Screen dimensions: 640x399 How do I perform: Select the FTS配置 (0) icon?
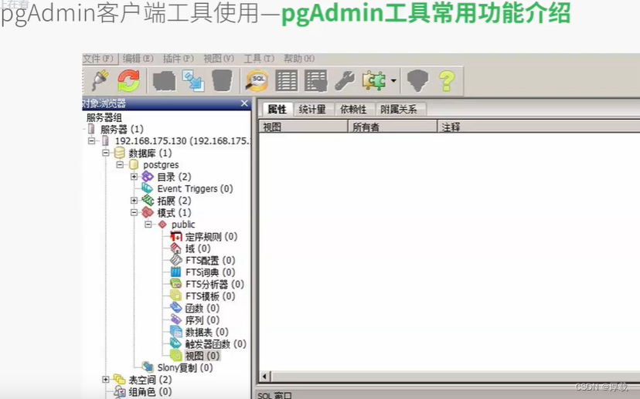coord(176,260)
